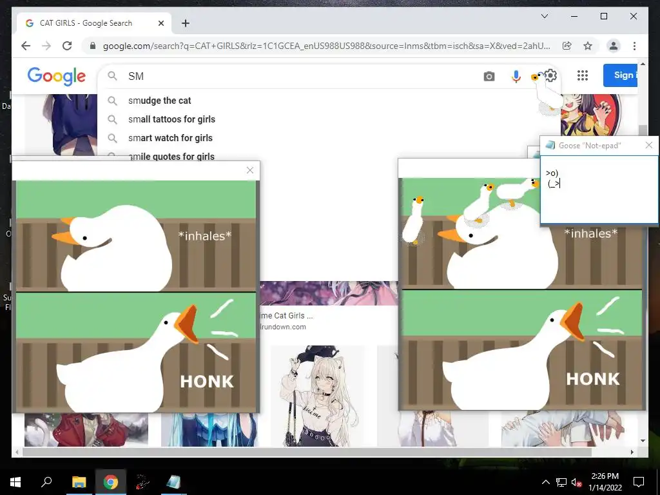Open the Chrome profile avatar menu

pos(614,46)
